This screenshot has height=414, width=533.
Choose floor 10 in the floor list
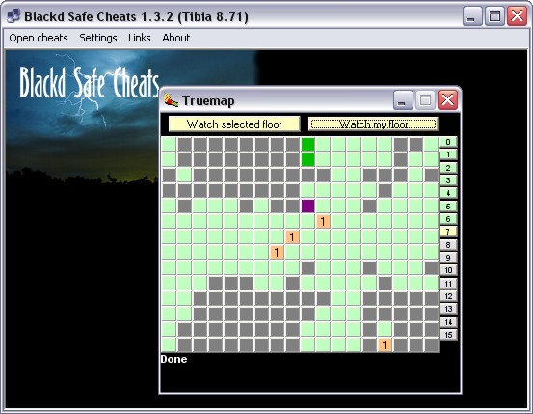tap(448, 270)
